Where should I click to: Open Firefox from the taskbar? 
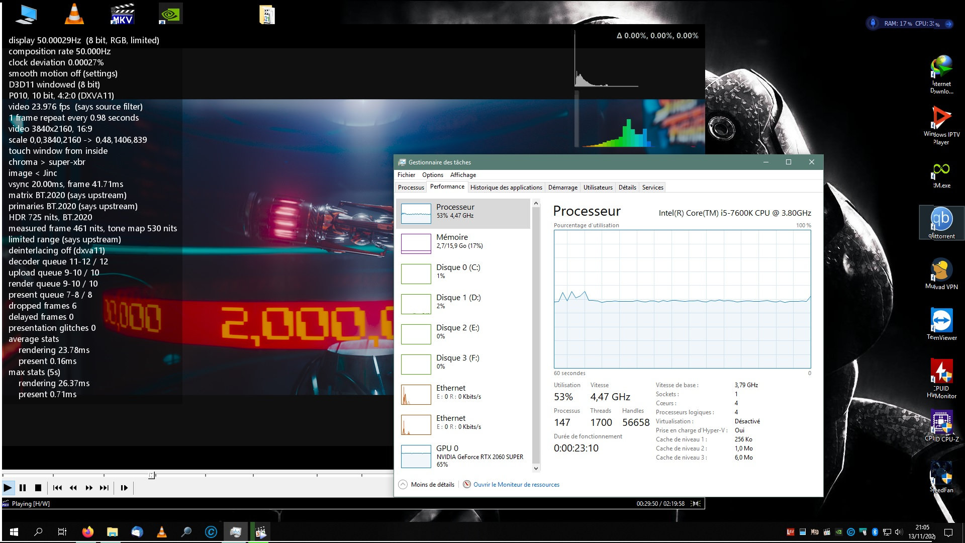pos(87,531)
